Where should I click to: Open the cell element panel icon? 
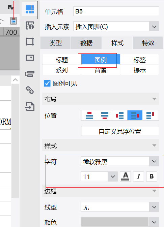pos(30,9)
